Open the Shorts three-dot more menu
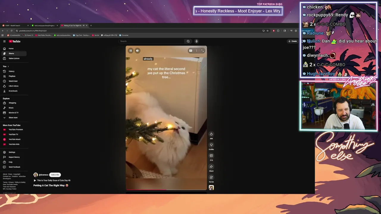The width and height of the screenshot is (381, 214). 196,51
